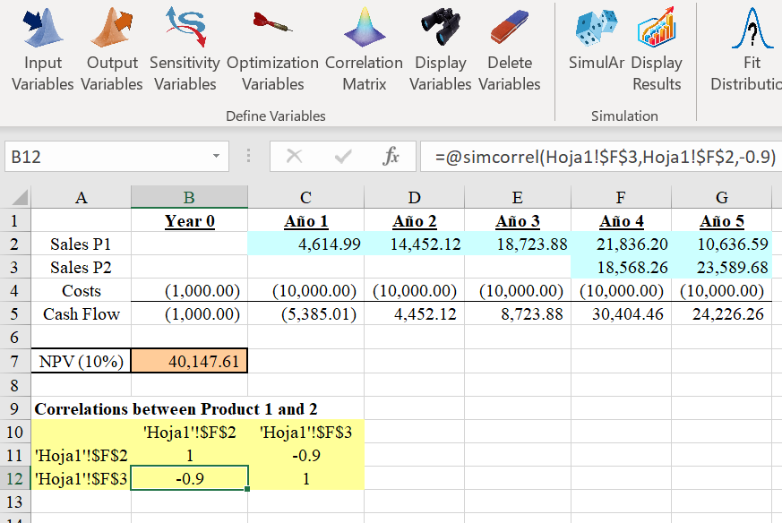Select column C header
782x523 pixels.
click(x=305, y=197)
